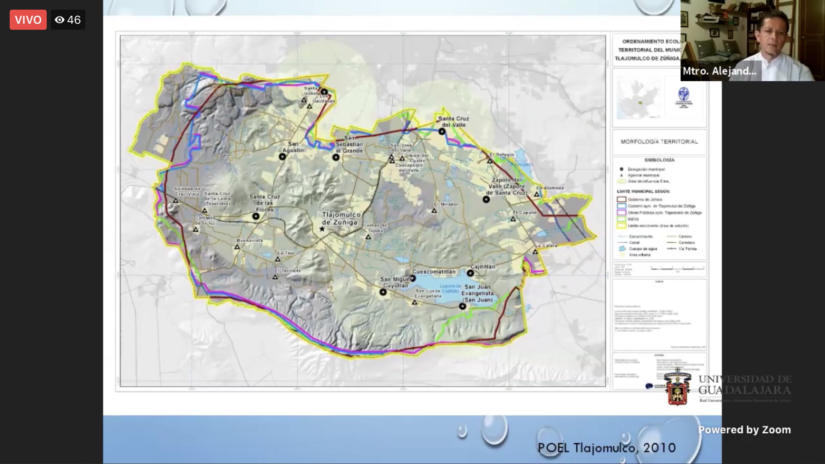The image size is (825, 464).
Task: Click the eye viewer count icon
Action: pyautogui.click(x=60, y=20)
